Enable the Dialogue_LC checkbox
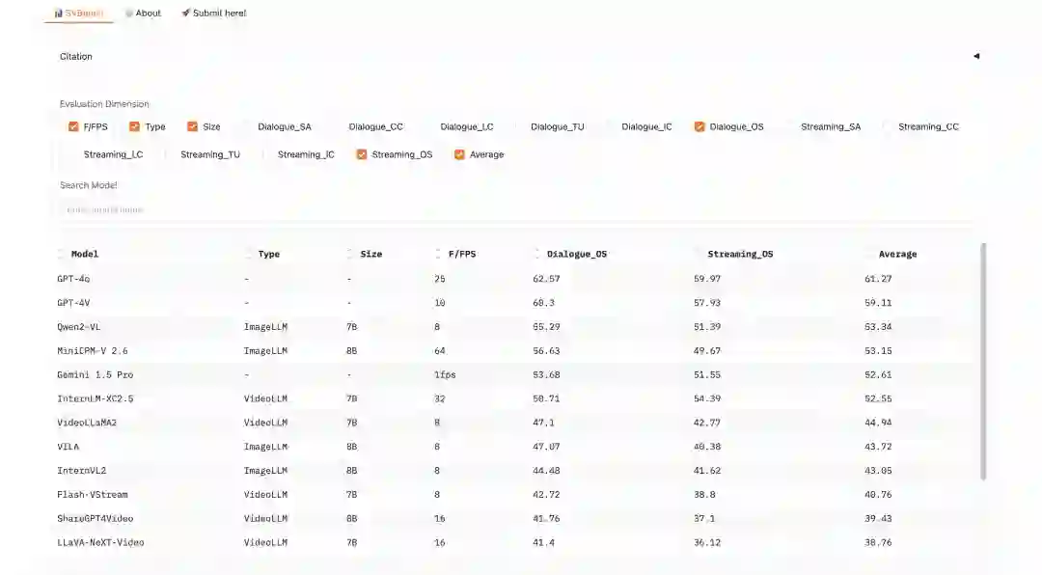Viewport: 1042px width, 575px height. pos(430,126)
